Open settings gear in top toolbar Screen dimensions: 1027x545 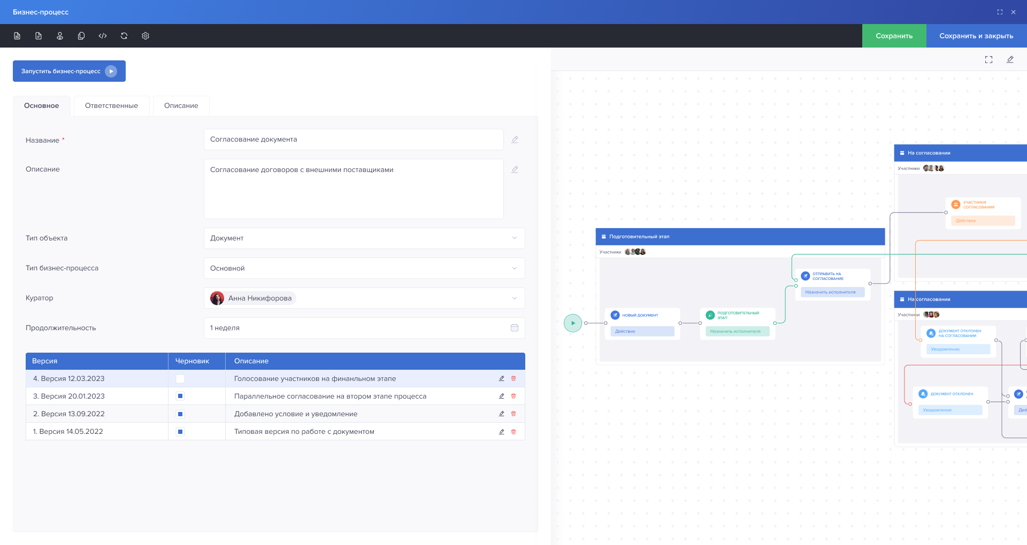tap(145, 36)
